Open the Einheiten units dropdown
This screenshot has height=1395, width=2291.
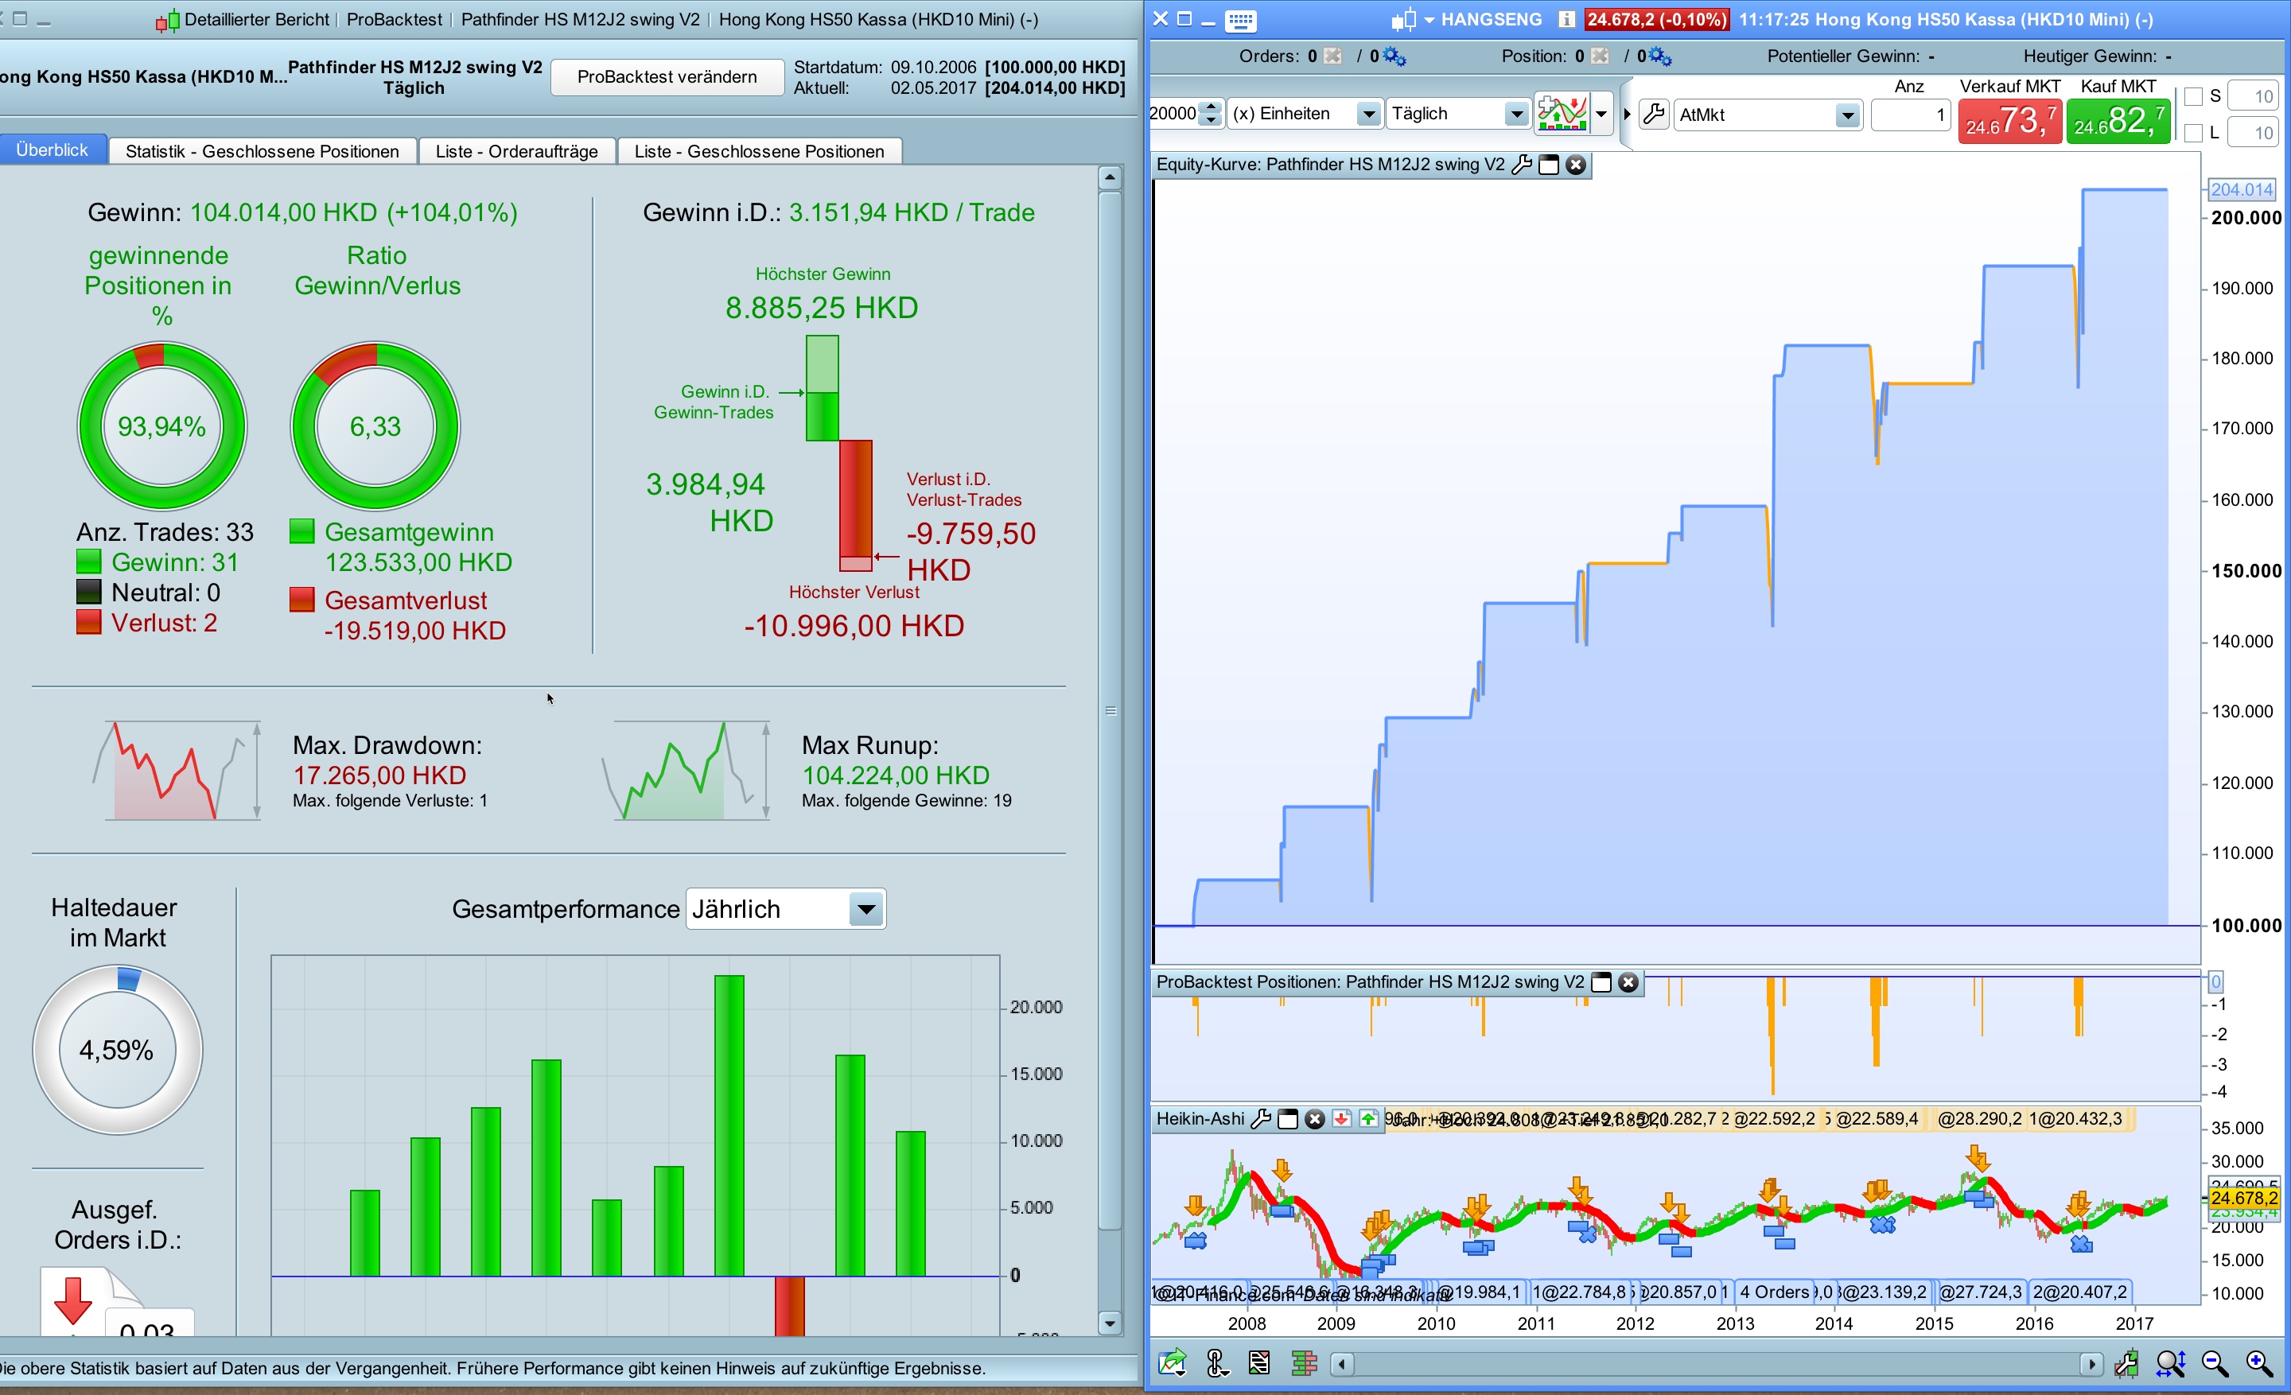(x=1367, y=115)
